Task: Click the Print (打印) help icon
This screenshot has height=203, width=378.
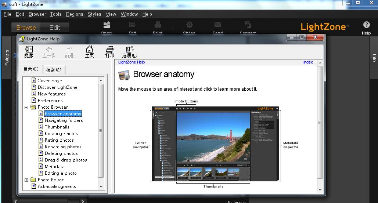Action: 110,49
